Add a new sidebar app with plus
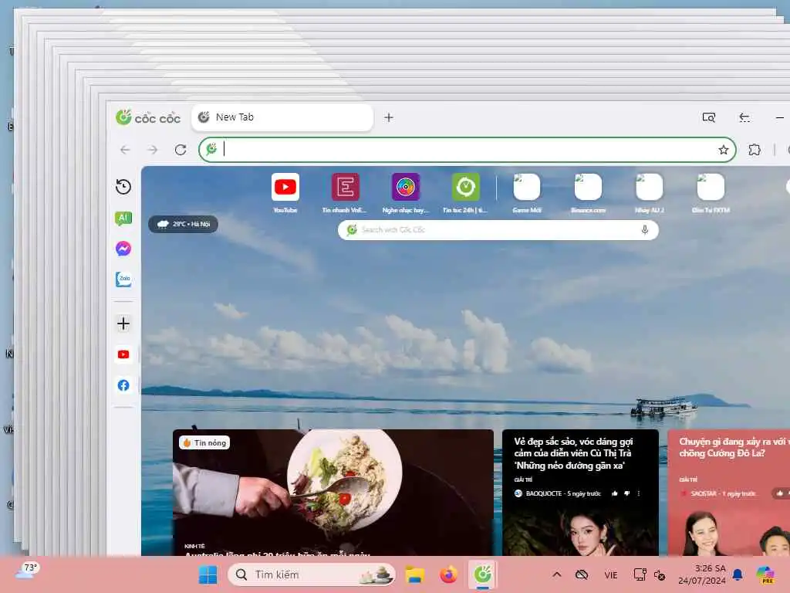Screen dimensions: 790x593 click(123, 324)
